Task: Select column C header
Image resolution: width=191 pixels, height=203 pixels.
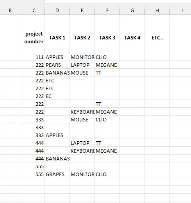Action: (x=34, y=11)
